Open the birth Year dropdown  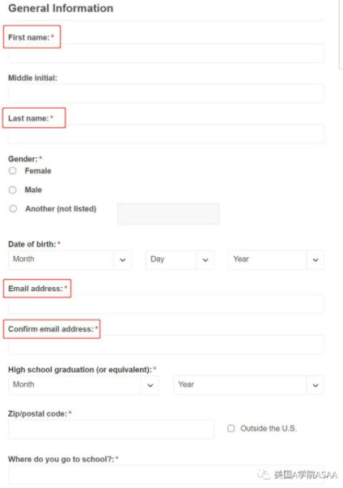(x=276, y=259)
